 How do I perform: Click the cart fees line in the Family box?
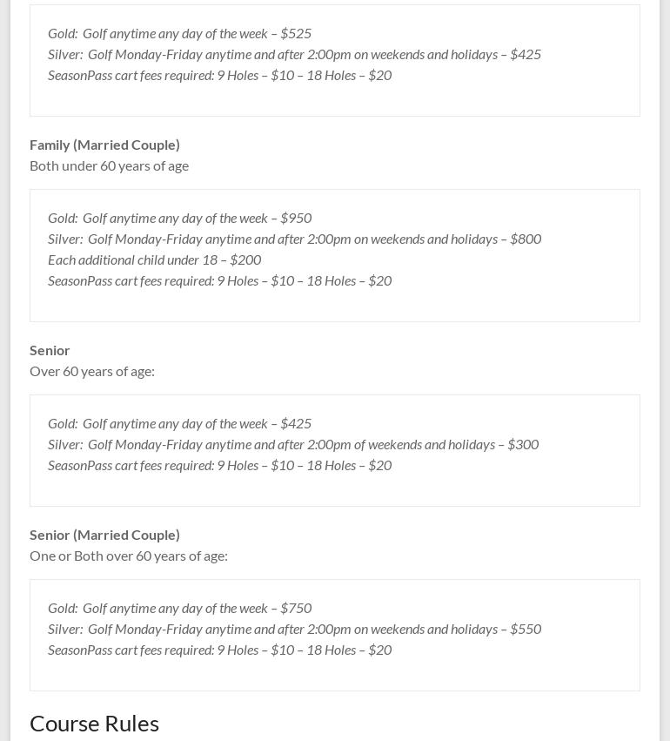pyautogui.click(x=219, y=280)
